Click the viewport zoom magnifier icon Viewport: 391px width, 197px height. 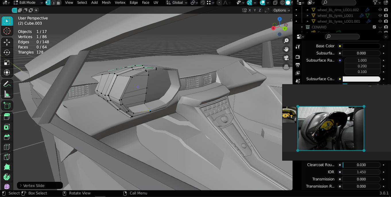tap(286, 41)
